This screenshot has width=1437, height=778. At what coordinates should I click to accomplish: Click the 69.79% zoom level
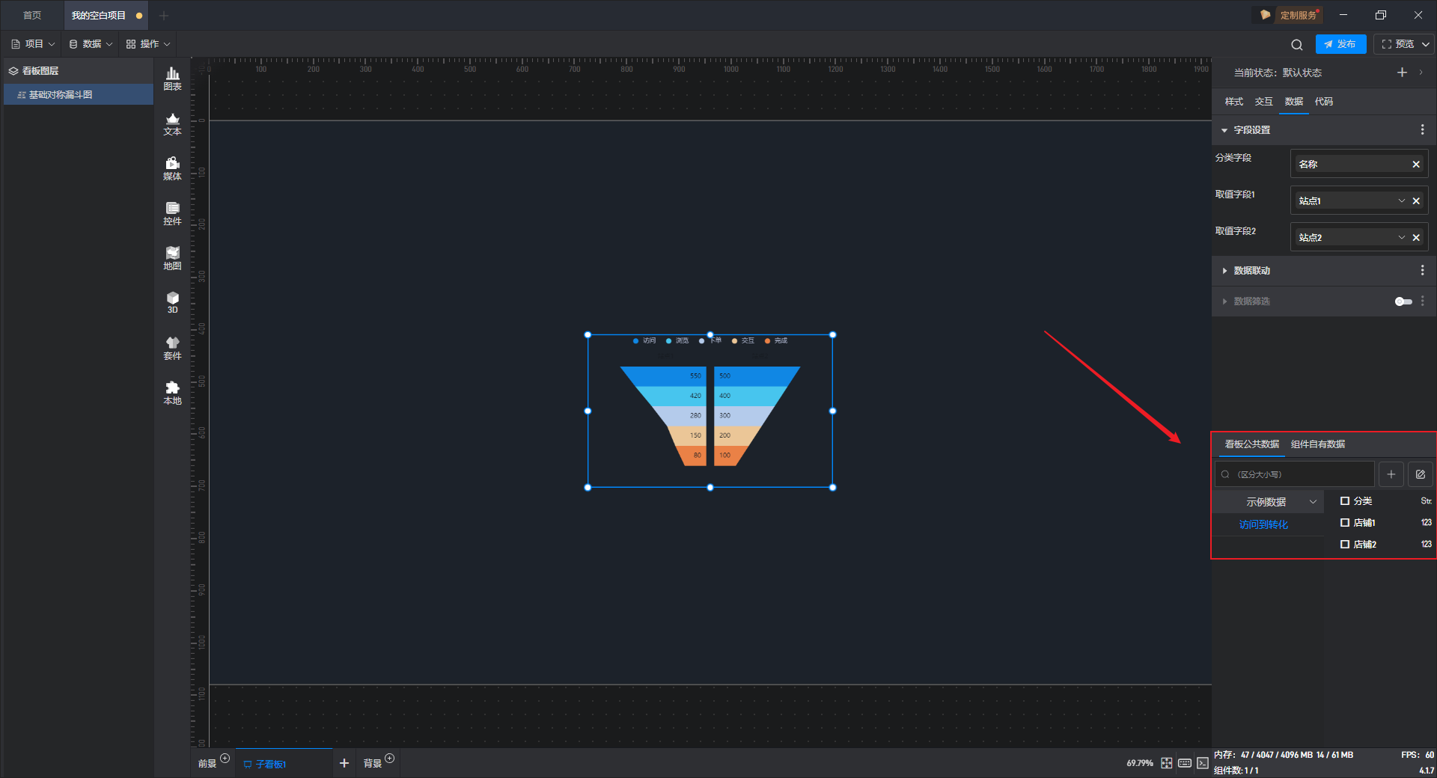1140,763
